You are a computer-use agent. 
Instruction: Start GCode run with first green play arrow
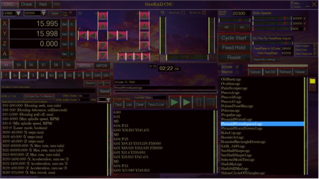point(174,102)
